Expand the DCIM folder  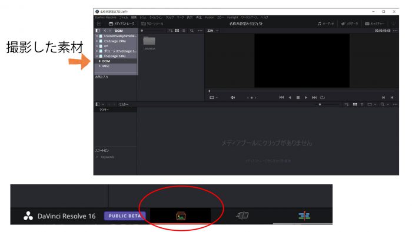99,61
